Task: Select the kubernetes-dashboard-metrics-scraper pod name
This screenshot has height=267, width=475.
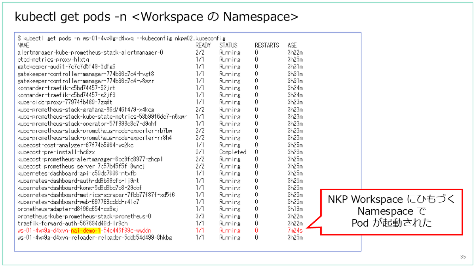Action: coord(96,195)
